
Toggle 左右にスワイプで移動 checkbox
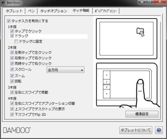click(12, 92)
